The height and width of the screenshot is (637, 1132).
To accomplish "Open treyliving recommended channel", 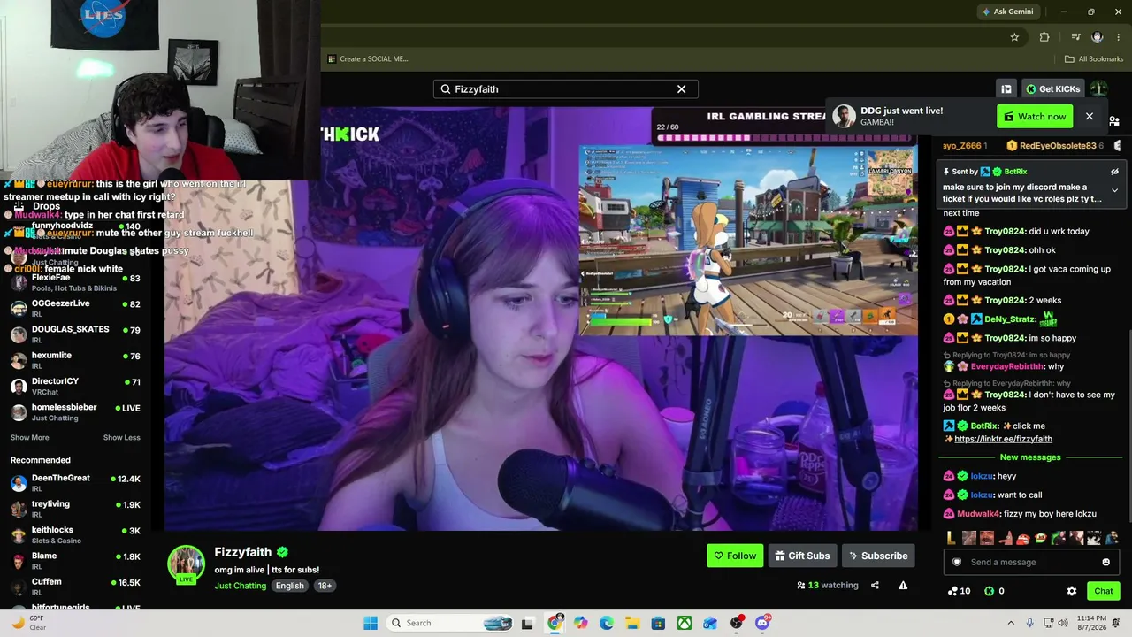I will tap(75, 509).
